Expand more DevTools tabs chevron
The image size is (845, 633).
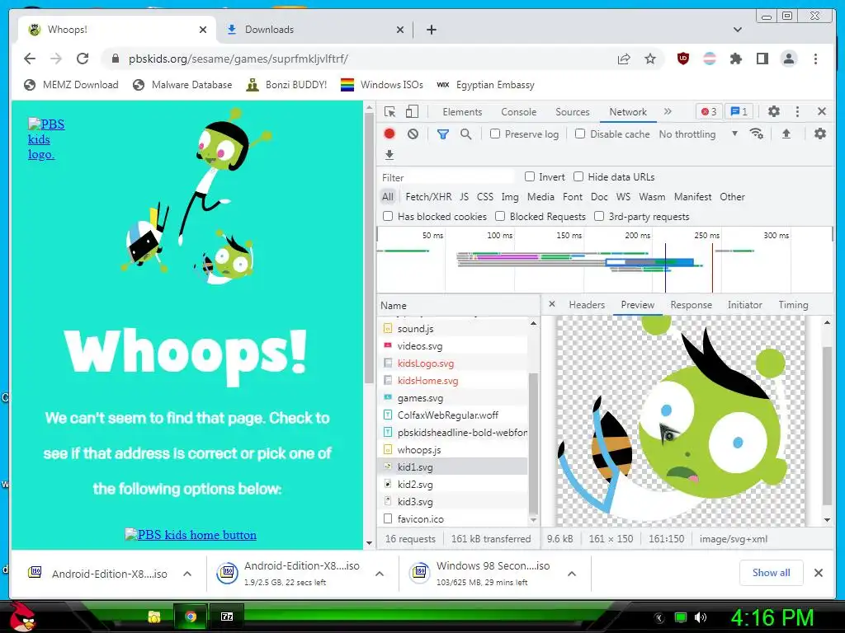tap(668, 111)
